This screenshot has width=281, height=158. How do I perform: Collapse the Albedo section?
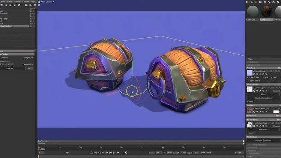247,105
